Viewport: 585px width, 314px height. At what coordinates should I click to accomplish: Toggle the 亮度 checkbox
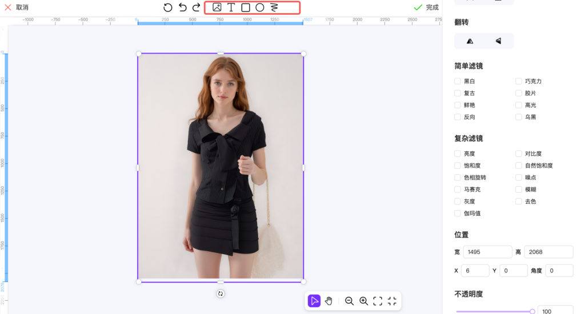[x=458, y=154]
